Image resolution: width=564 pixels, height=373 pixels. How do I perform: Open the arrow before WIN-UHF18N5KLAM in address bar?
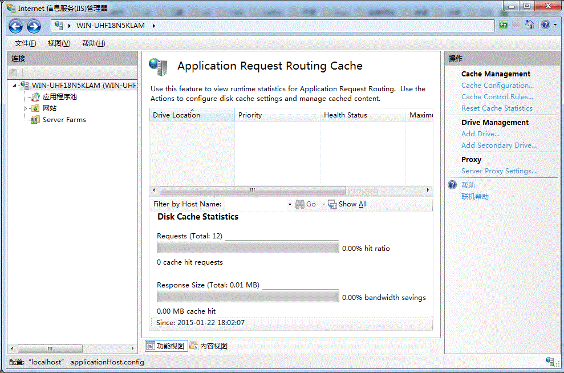[x=69, y=26]
